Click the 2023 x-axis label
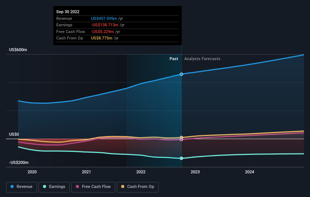 (195, 172)
